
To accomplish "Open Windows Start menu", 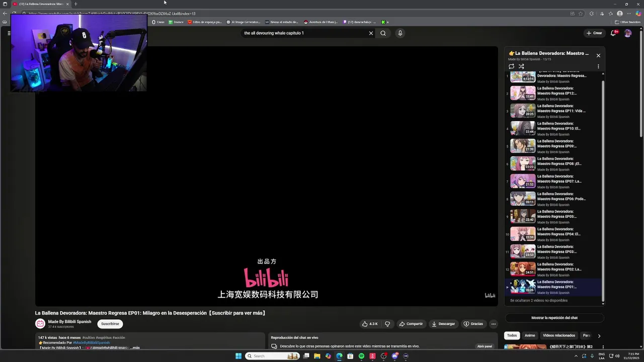I will click(238, 356).
